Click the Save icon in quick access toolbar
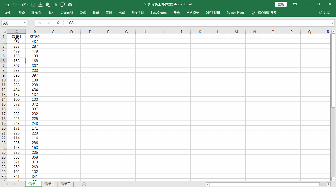Screen dimensions: 336x187 click(7, 4)
